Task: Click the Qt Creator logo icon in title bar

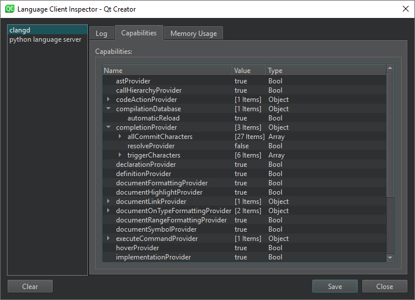Action: click(9, 9)
